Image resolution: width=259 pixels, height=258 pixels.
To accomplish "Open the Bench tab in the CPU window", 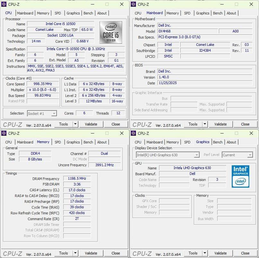I will click(x=88, y=13).
